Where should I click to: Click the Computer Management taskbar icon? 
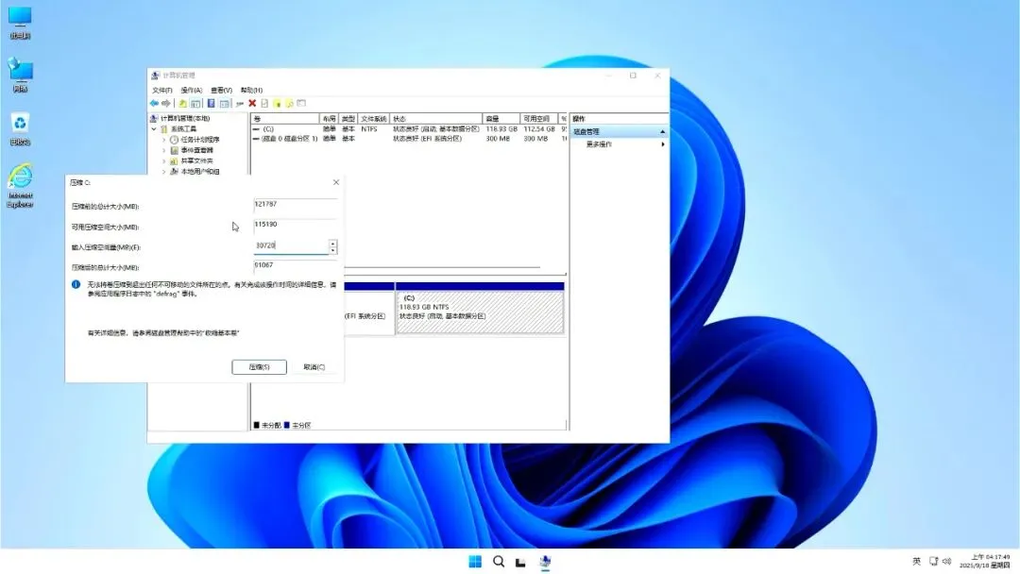point(545,562)
